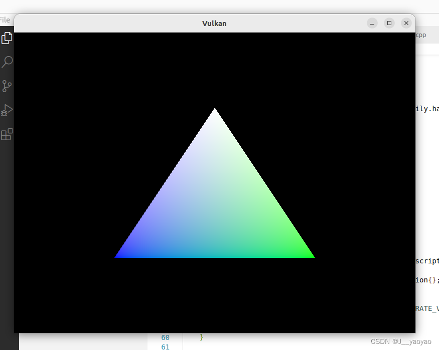Open the Extensions icon in the sidebar
This screenshot has width=439, height=350.
click(x=7, y=134)
